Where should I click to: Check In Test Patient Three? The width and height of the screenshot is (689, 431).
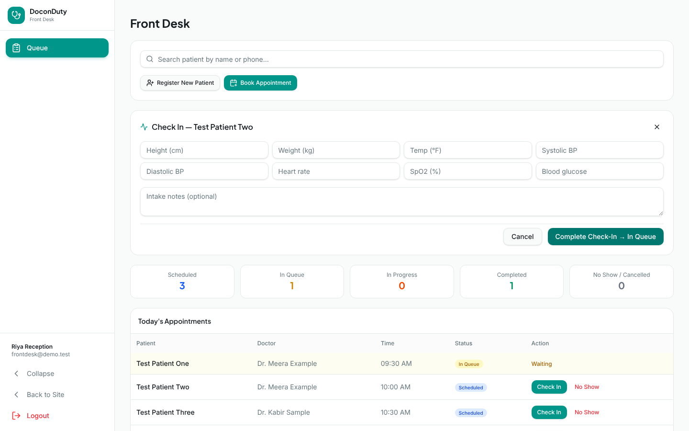[x=549, y=412]
